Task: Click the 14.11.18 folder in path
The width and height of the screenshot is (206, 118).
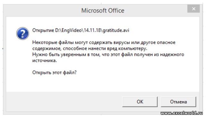Action: 92,30
